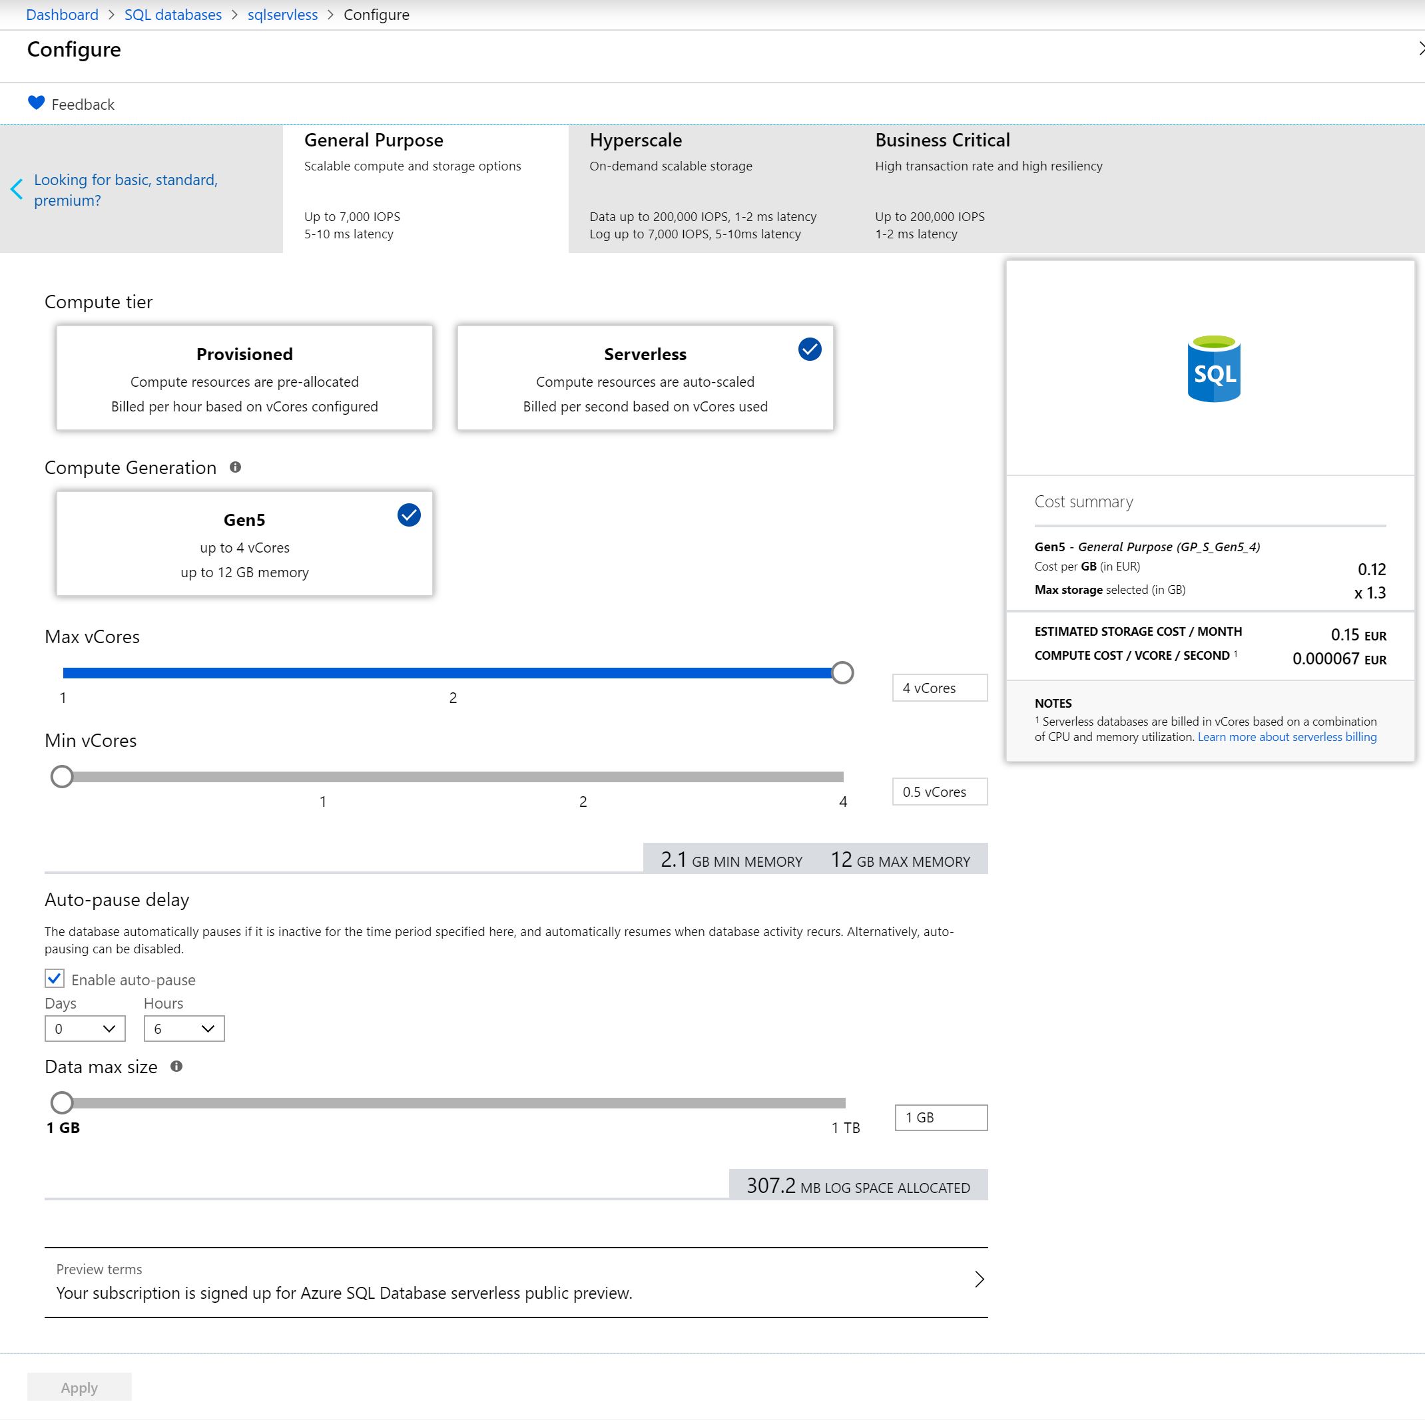The image size is (1425, 1420).
Task: Click the 0.5 vCores input field
Action: [x=940, y=792]
